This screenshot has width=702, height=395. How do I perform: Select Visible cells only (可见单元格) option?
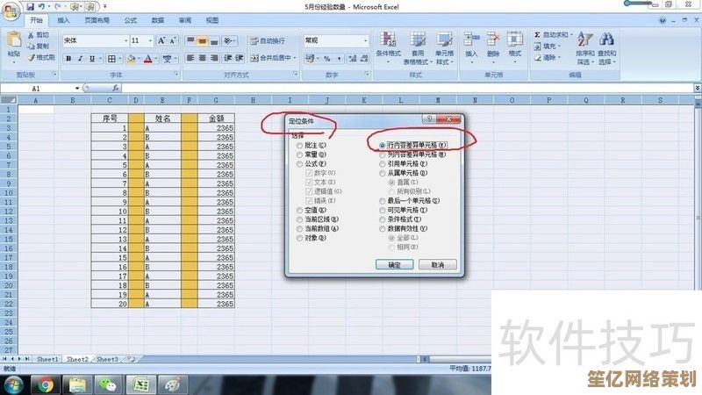coord(382,210)
